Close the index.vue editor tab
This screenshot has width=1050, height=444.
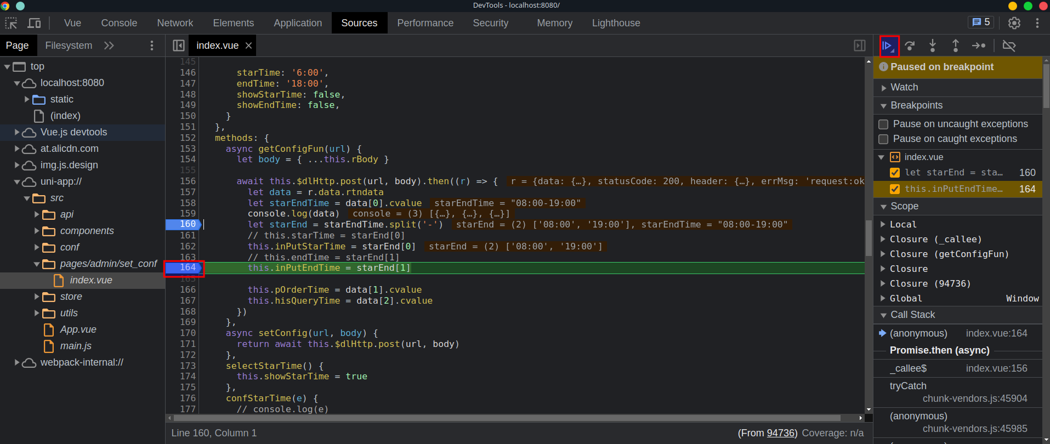coord(248,45)
